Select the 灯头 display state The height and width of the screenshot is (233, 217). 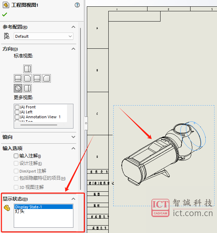point(20,211)
